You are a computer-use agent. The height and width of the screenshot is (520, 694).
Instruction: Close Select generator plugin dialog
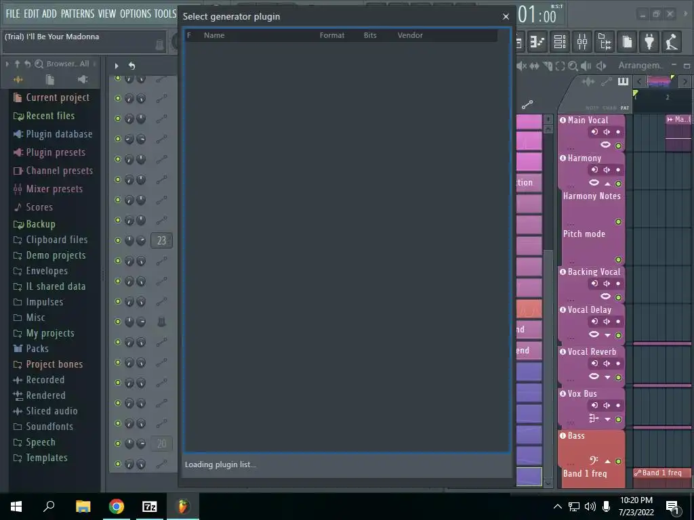506,17
